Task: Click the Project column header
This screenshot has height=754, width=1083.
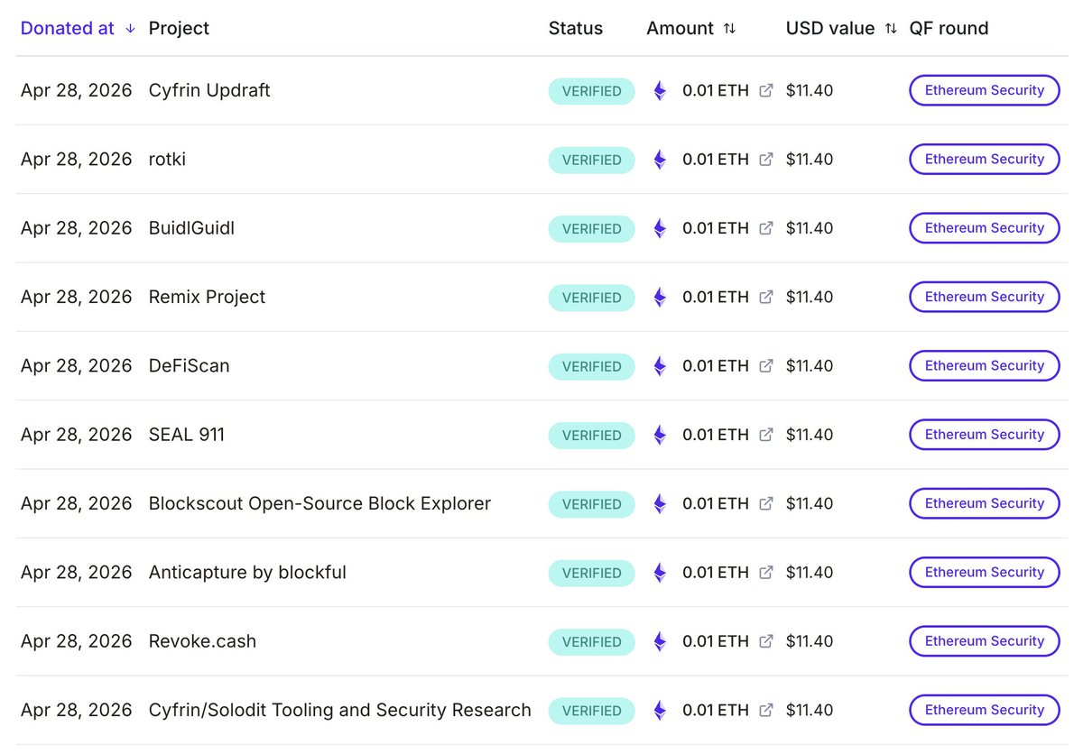Action: (179, 29)
